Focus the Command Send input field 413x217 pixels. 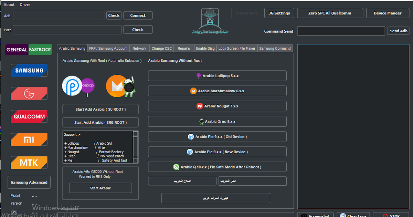(x=341, y=31)
